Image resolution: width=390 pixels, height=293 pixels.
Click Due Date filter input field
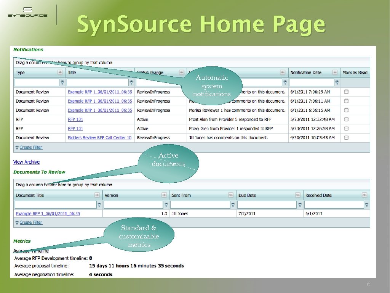tap(267, 204)
